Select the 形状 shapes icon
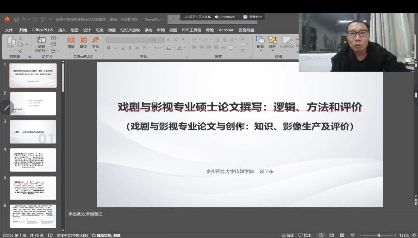 260,42
